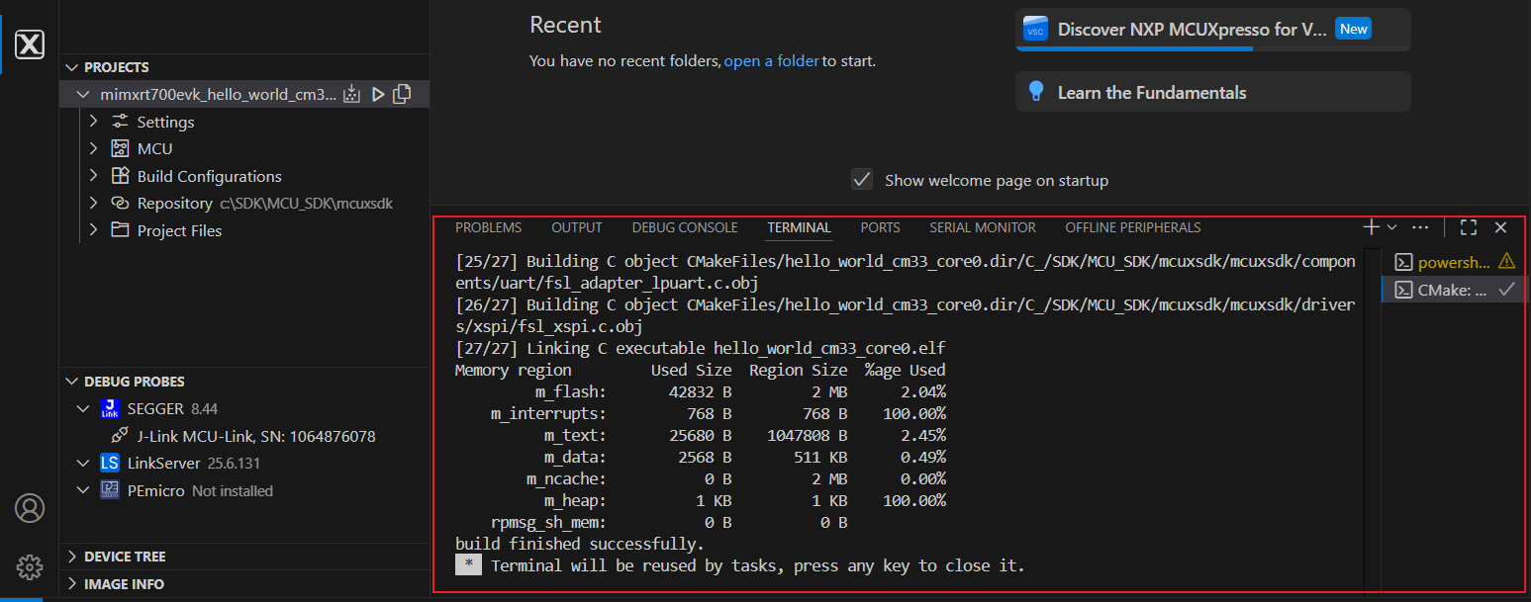Open the MCUXpresso extension in activity bar
Viewport: 1531px width, 602px height.
click(30, 44)
